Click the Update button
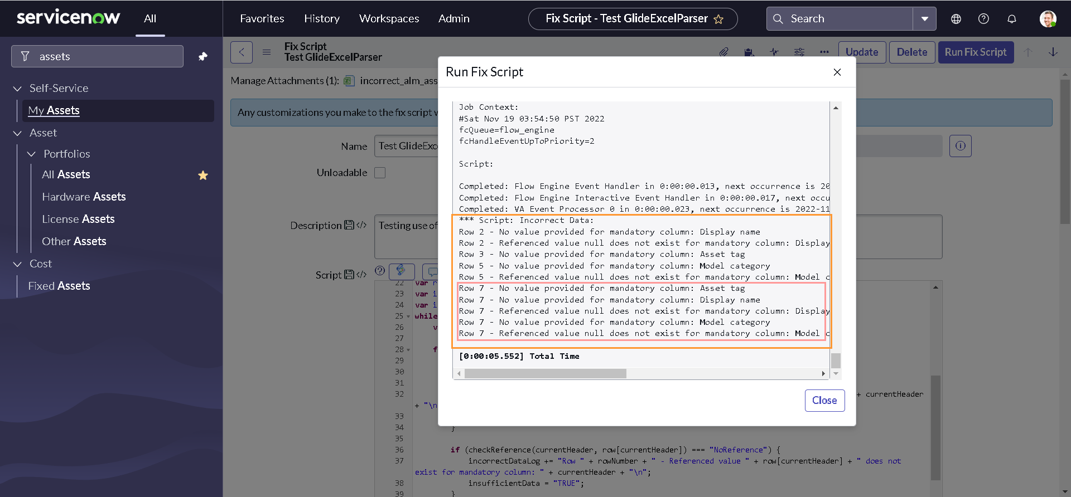This screenshot has width=1071, height=497. (862, 52)
